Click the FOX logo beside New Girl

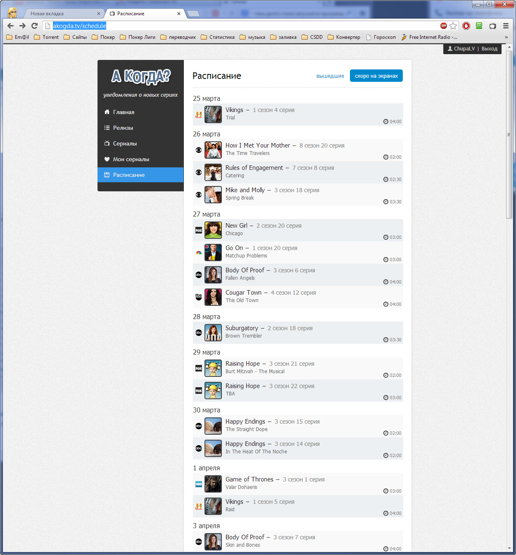click(199, 230)
